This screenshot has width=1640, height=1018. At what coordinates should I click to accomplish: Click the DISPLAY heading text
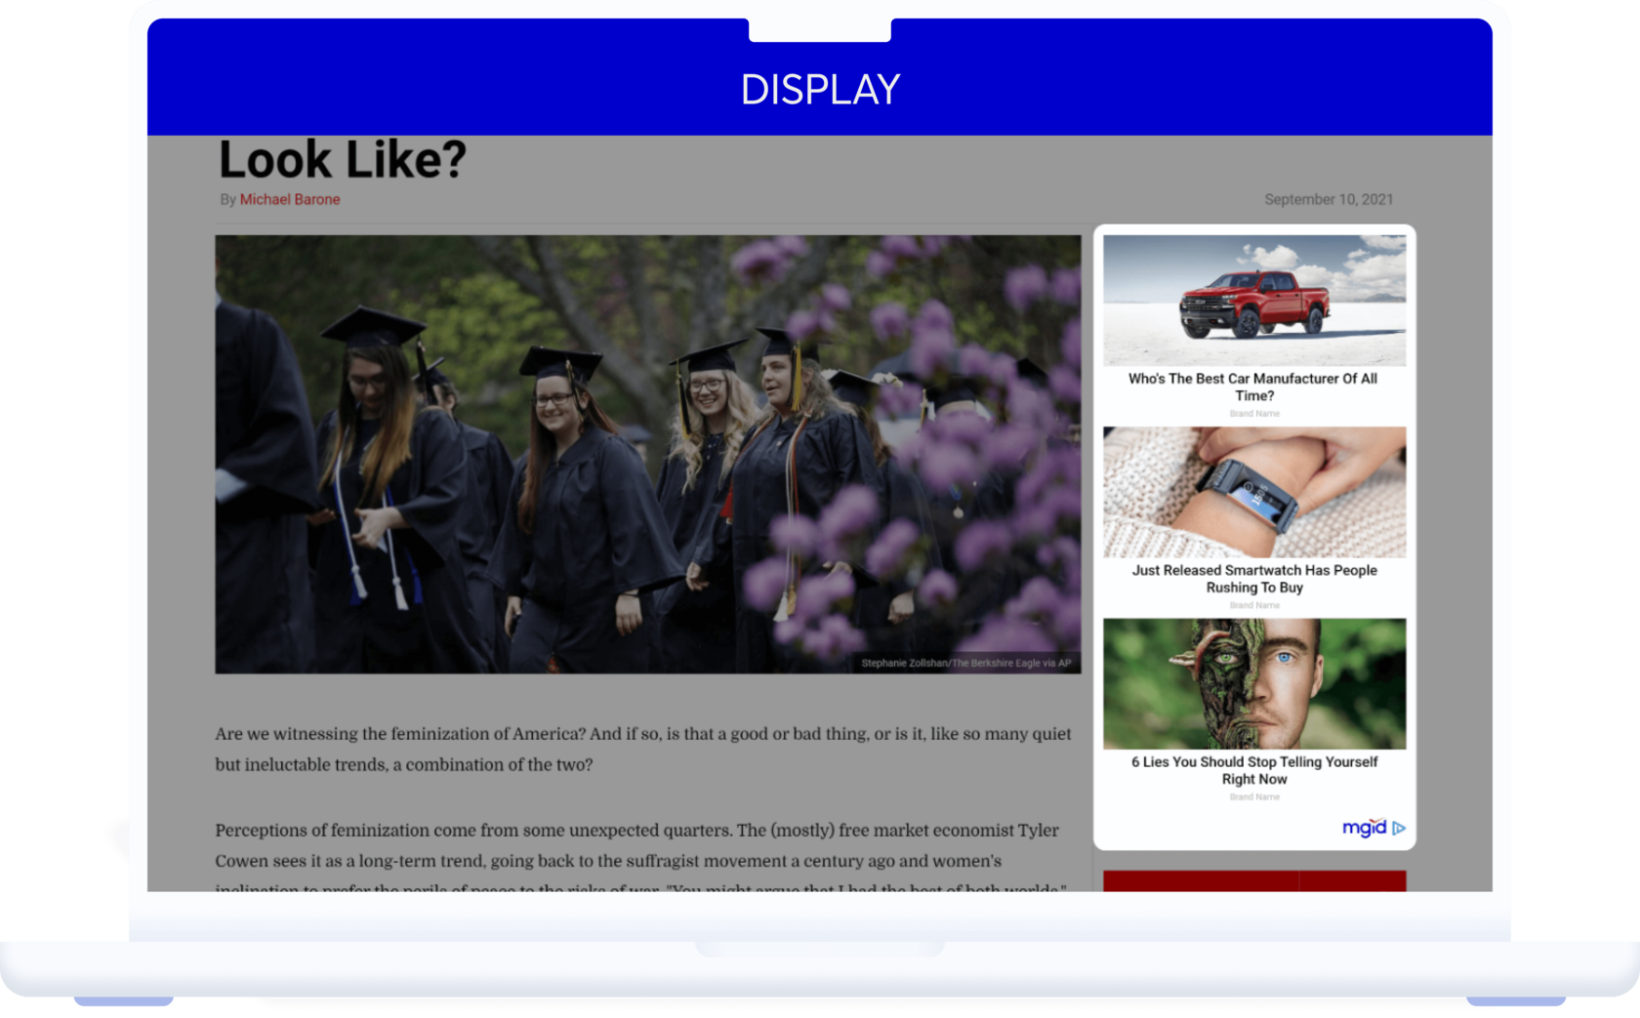point(820,90)
